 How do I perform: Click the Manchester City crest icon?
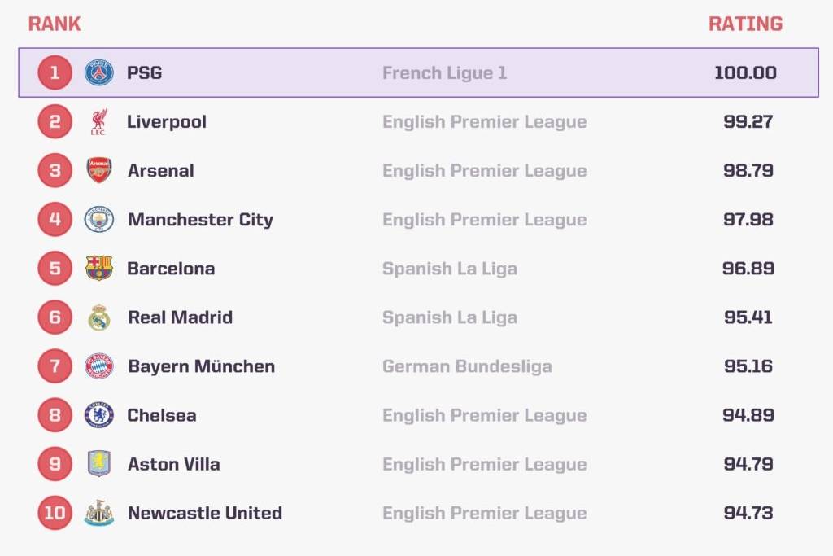[x=99, y=220]
